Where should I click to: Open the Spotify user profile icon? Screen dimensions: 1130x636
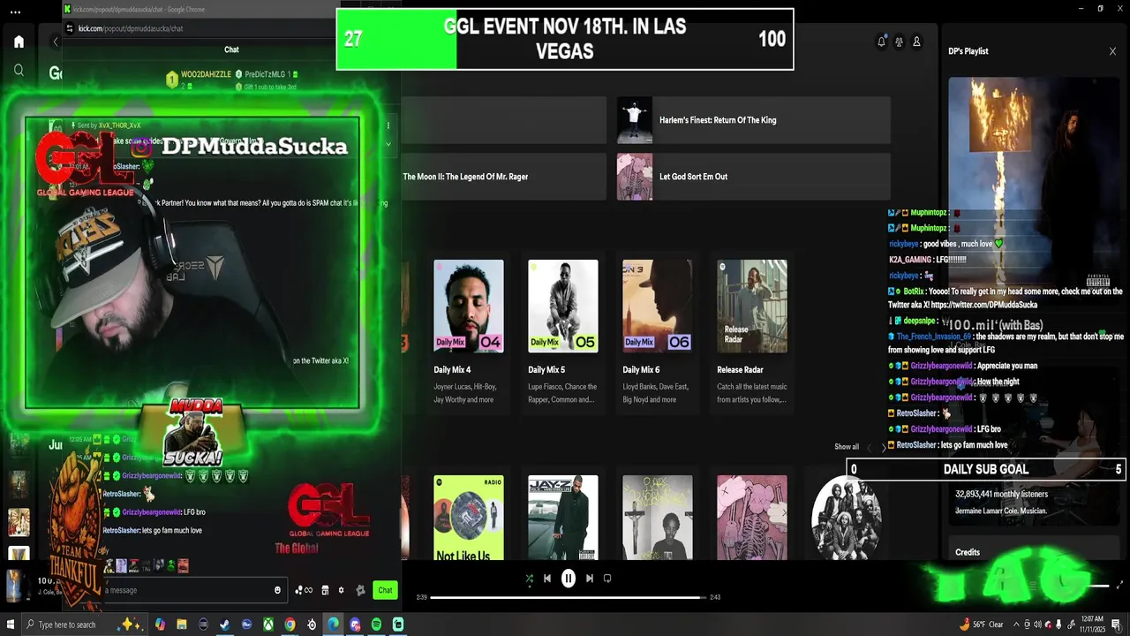(x=916, y=42)
